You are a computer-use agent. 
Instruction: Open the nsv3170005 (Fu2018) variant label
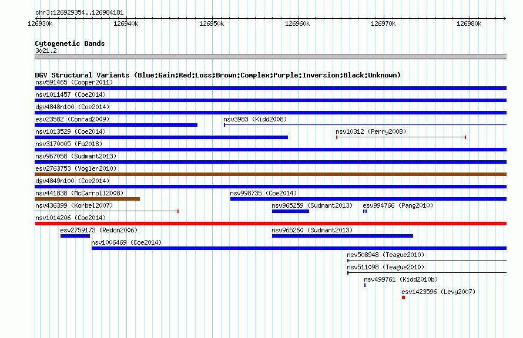coord(69,144)
